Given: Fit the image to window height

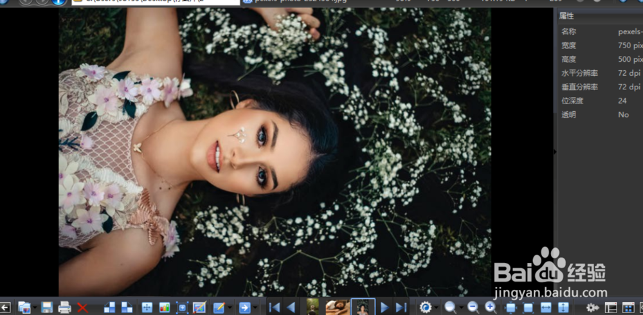Looking at the screenshot, I should point(563,307).
